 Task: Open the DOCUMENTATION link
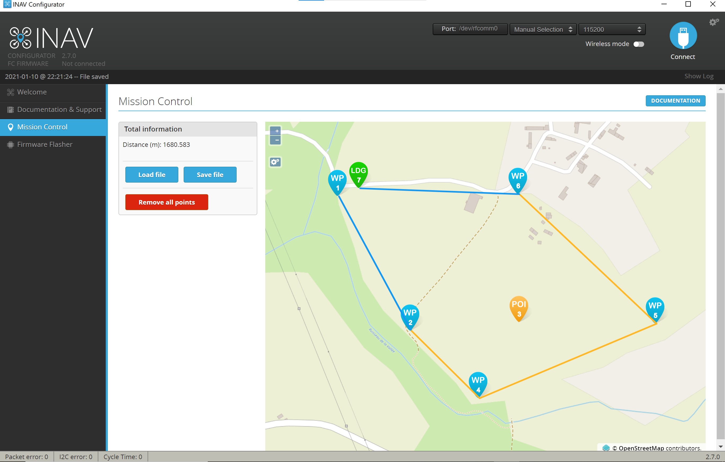(675, 100)
